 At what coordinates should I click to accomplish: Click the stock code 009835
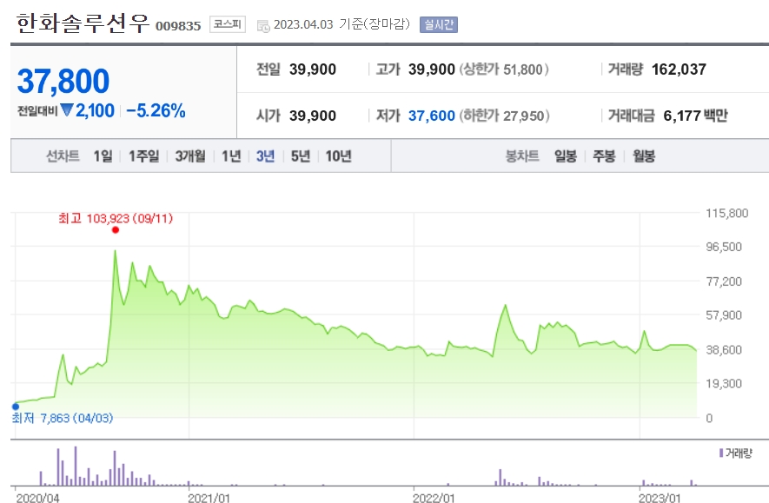[x=178, y=25]
